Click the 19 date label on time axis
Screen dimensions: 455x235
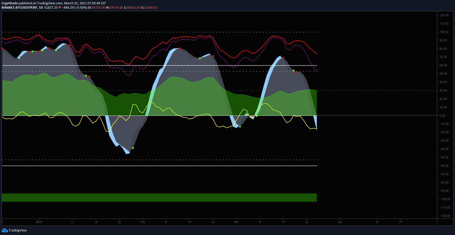(x=401, y=222)
